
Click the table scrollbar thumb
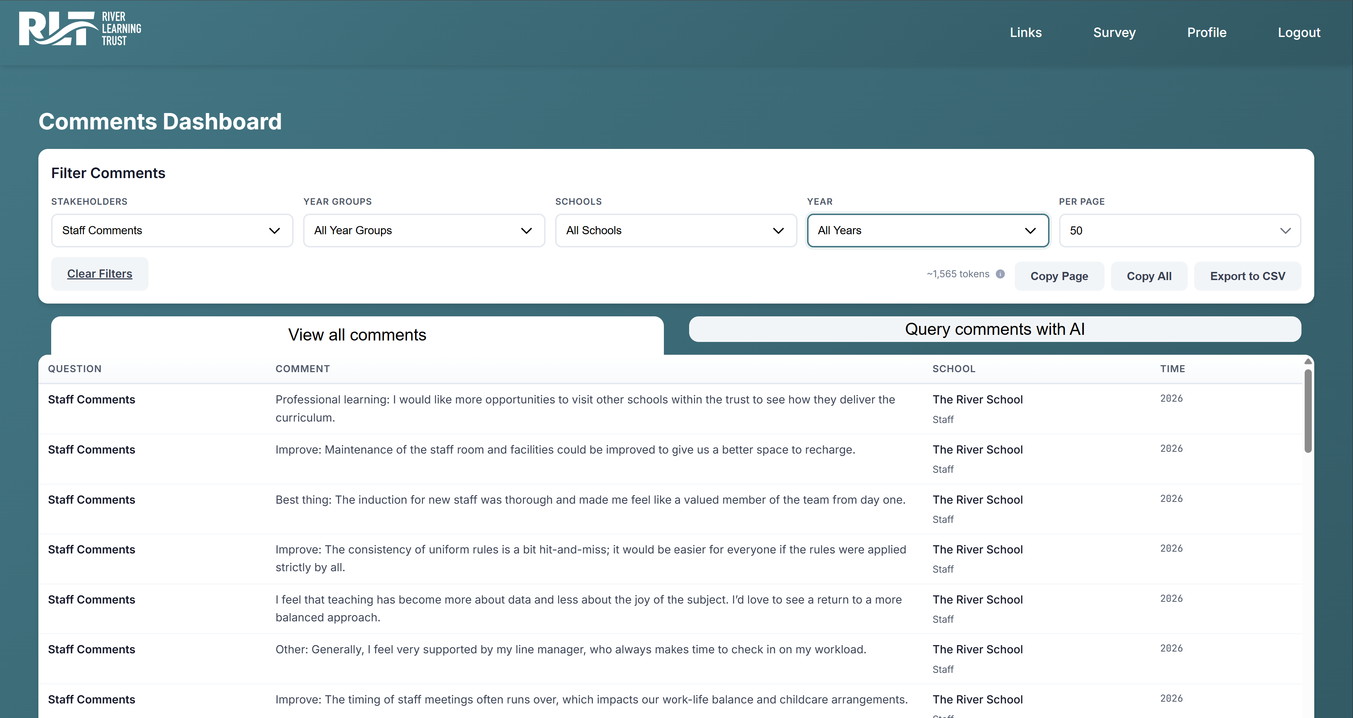tap(1308, 411)
